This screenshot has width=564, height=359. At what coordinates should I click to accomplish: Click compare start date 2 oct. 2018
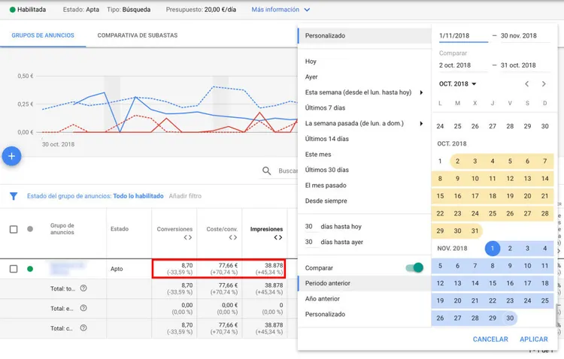coord(463,65)
